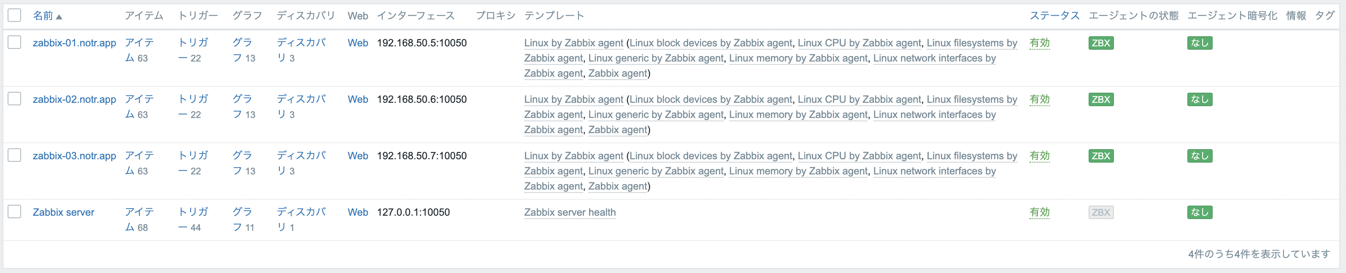Click the なし encryption badge for zabbix-02.notr.app
Image resolution: width=1346 pixels, height=273 pixels.
(1199, 99)
